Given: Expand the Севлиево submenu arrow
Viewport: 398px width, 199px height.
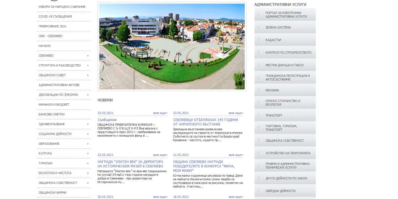Looking at the screenshot, I should (x=88, y=56).
